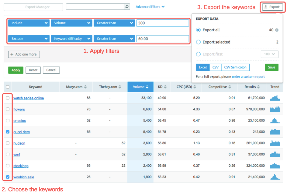Expand the Advanced filters menu
This screenshot has width=287, height=192.
tap(150, 7)
